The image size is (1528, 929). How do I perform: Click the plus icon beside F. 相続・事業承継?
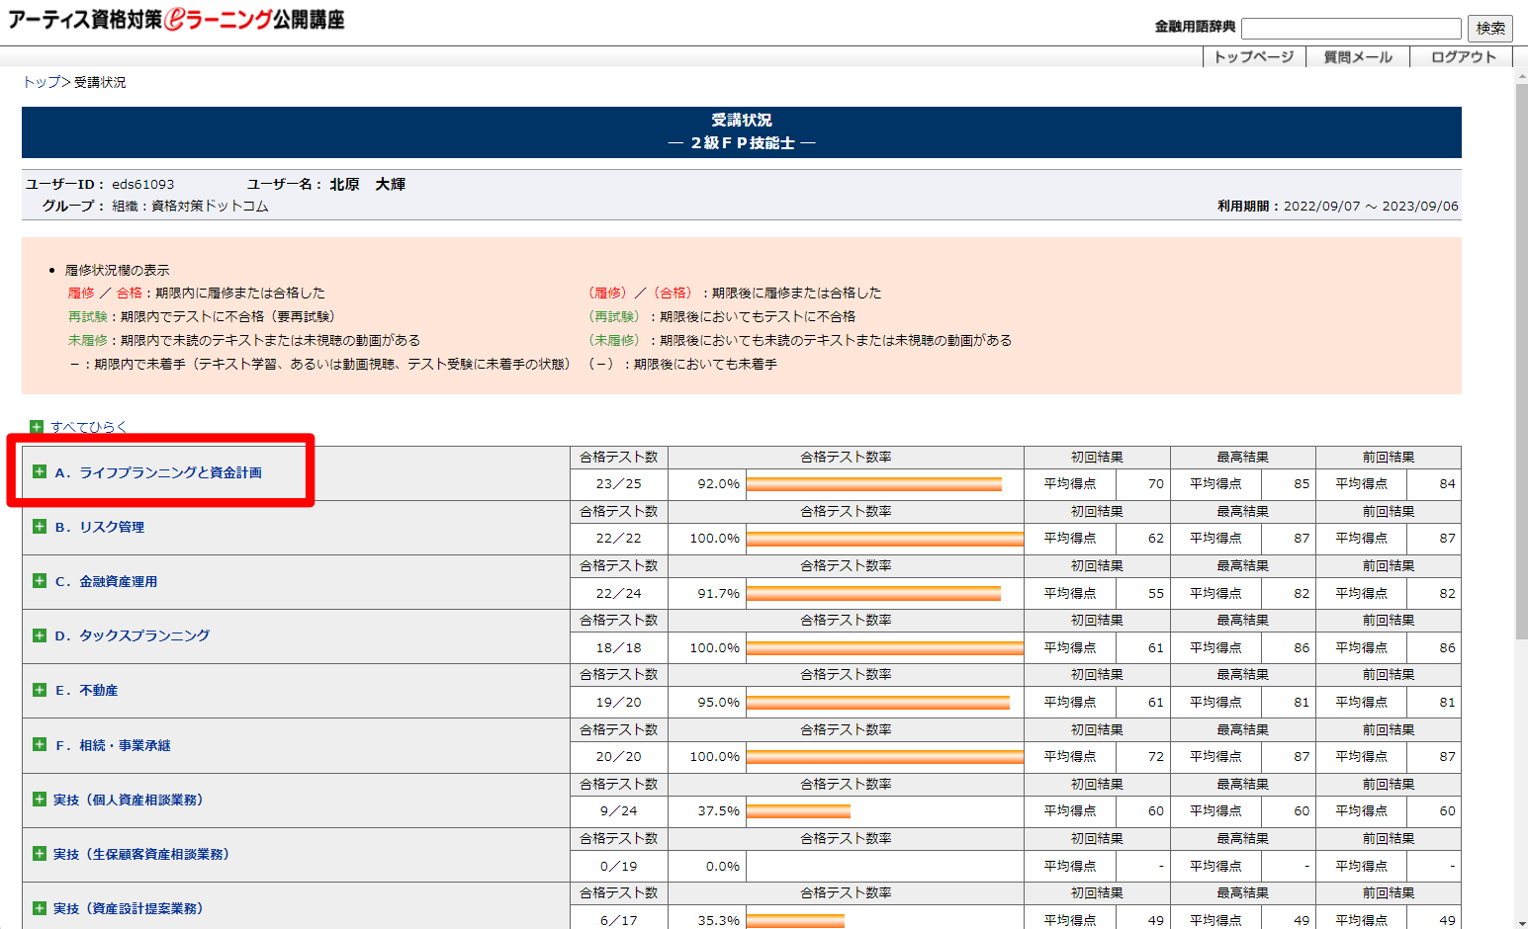pyautogui.click(x=40, y=744)
